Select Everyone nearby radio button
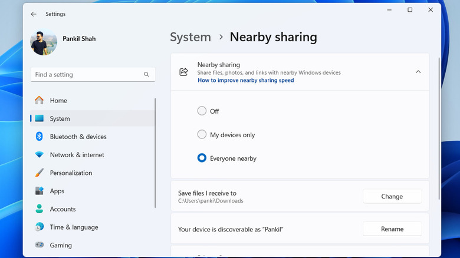The height and width of the screenshot is (258, 460). pos(202,158)
